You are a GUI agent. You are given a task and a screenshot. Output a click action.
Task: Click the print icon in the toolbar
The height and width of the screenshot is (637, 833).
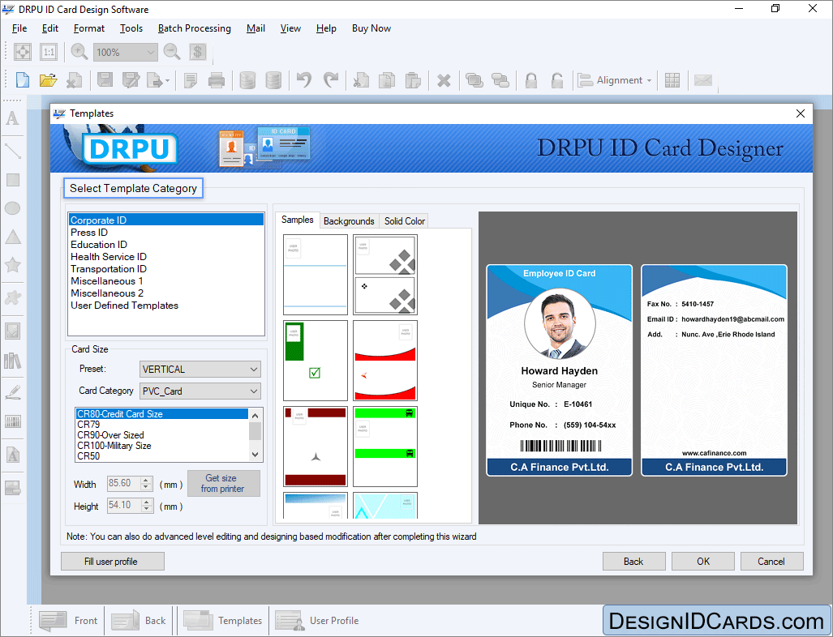coord(217,80)
